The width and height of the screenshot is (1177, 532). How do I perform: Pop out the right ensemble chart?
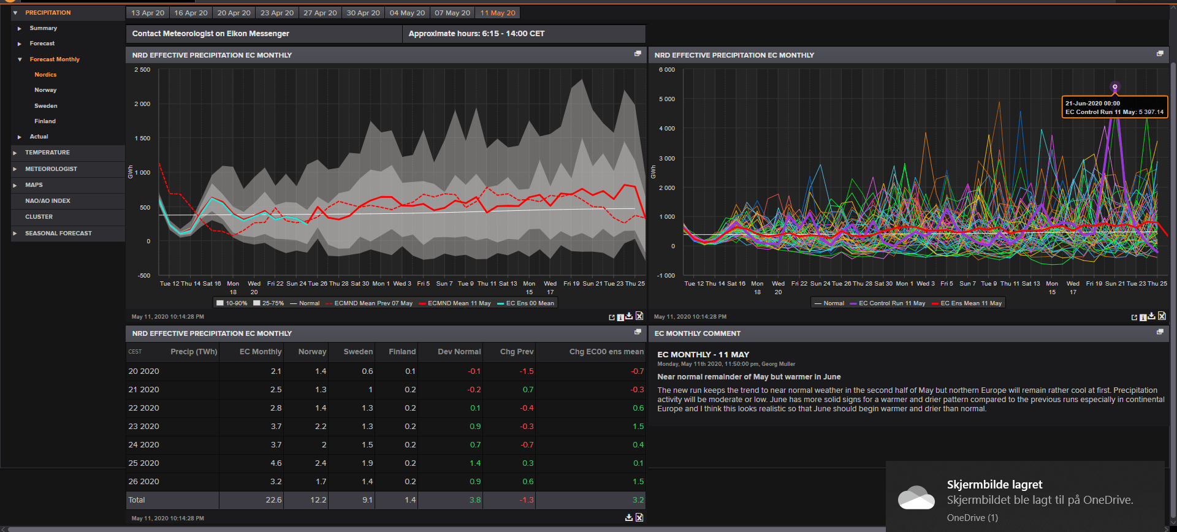tap(1134, 317)
